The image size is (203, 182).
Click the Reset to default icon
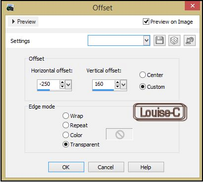[190, 40]
